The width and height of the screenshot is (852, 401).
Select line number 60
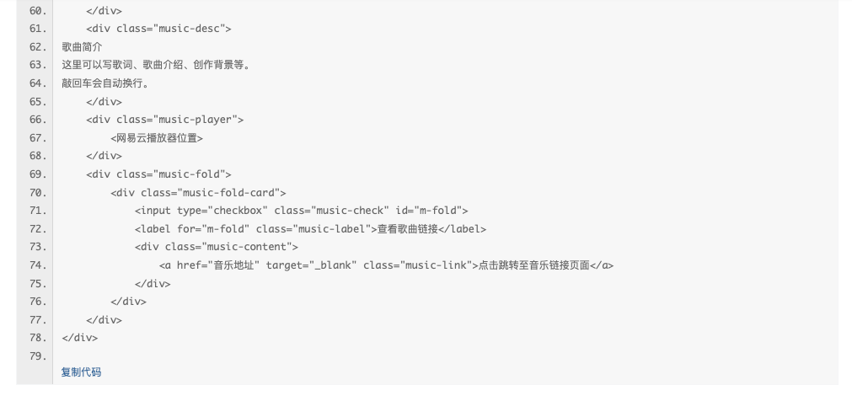click(x=37, y=11)
